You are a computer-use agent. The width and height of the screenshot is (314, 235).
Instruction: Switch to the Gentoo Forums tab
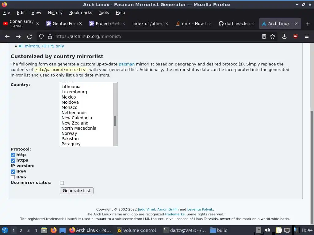point(64,24)
